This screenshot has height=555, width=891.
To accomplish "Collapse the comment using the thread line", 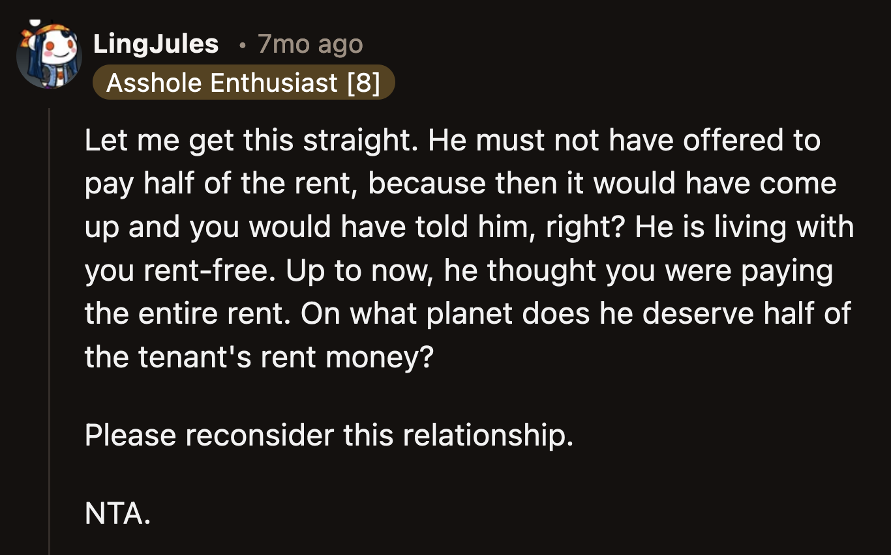I will [50, 326].
